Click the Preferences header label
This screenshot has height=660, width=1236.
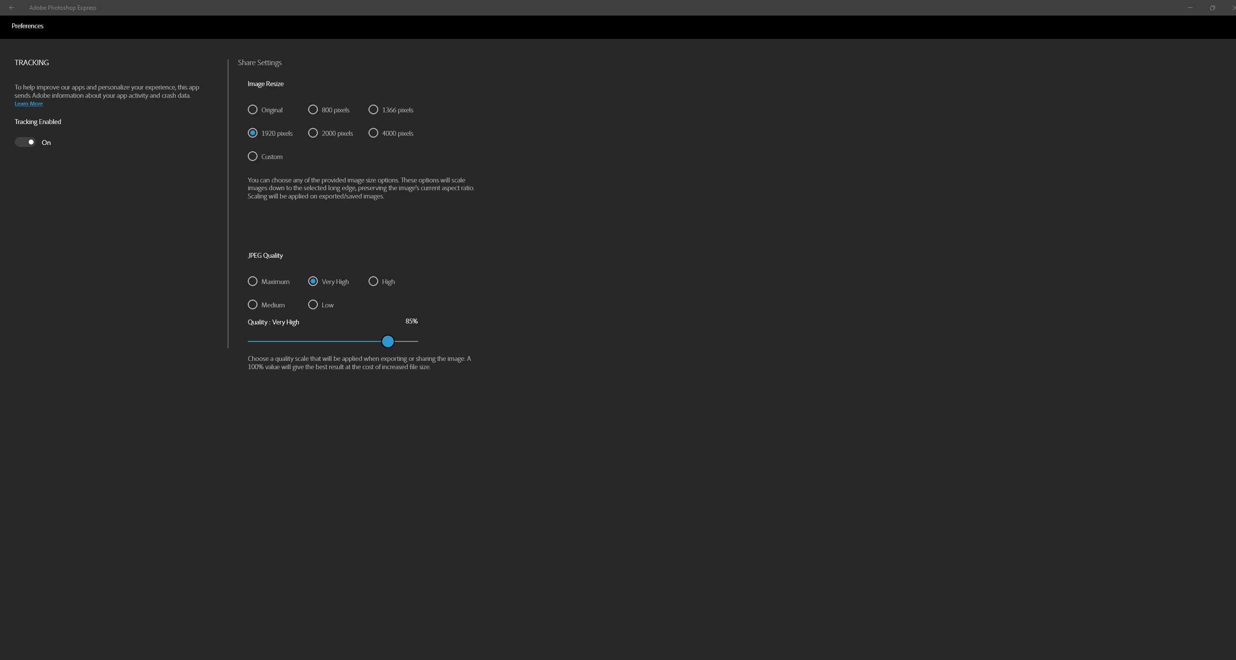coord(27,26)
